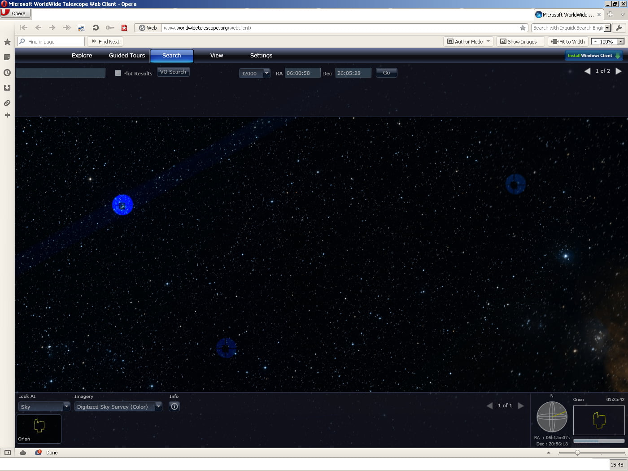Toggle the panel button in status bar
Screen dimensions: 628x471
coord(8,453)
